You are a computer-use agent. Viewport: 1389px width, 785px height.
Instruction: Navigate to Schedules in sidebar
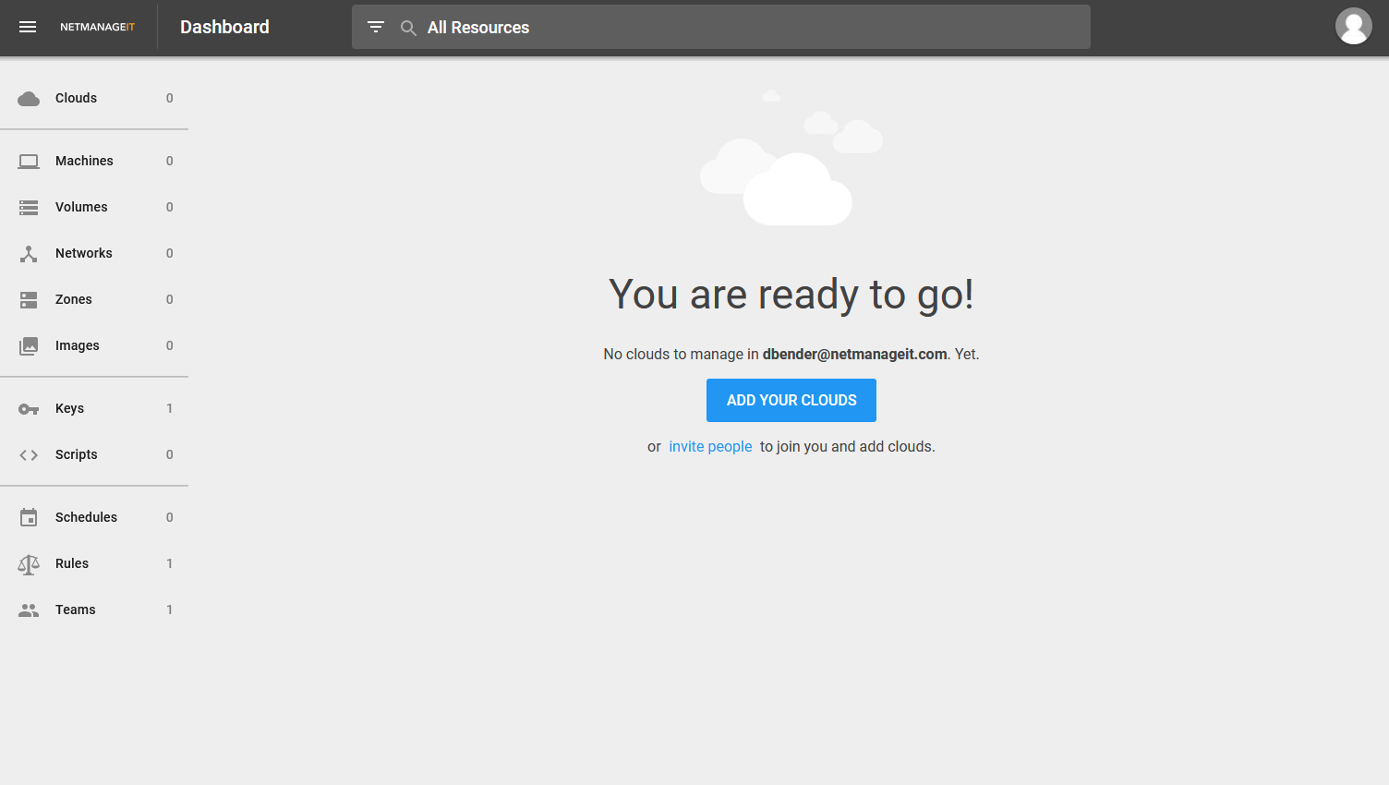click(86, 517)
